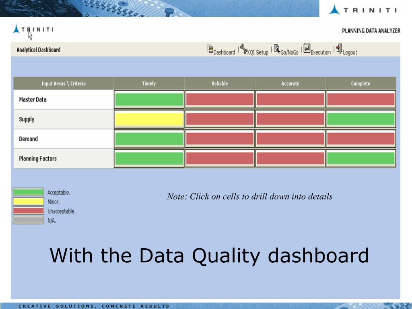The height and width of the screenshot is (309, 412).
Task: Click the Input Areas \ Criteria header
Action: click(64, 84)
